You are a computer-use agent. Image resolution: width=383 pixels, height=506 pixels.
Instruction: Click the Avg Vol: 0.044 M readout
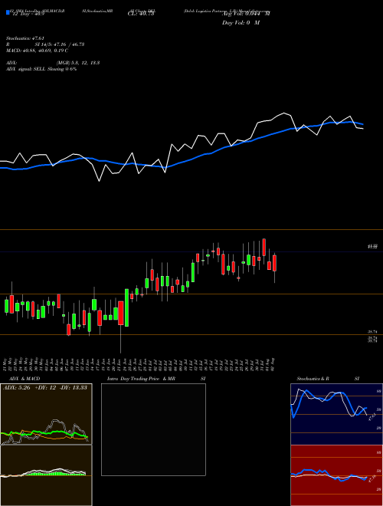(x=245, y=14)
